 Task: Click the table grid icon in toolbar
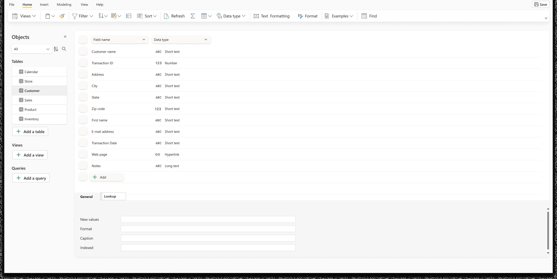point(204,16)
